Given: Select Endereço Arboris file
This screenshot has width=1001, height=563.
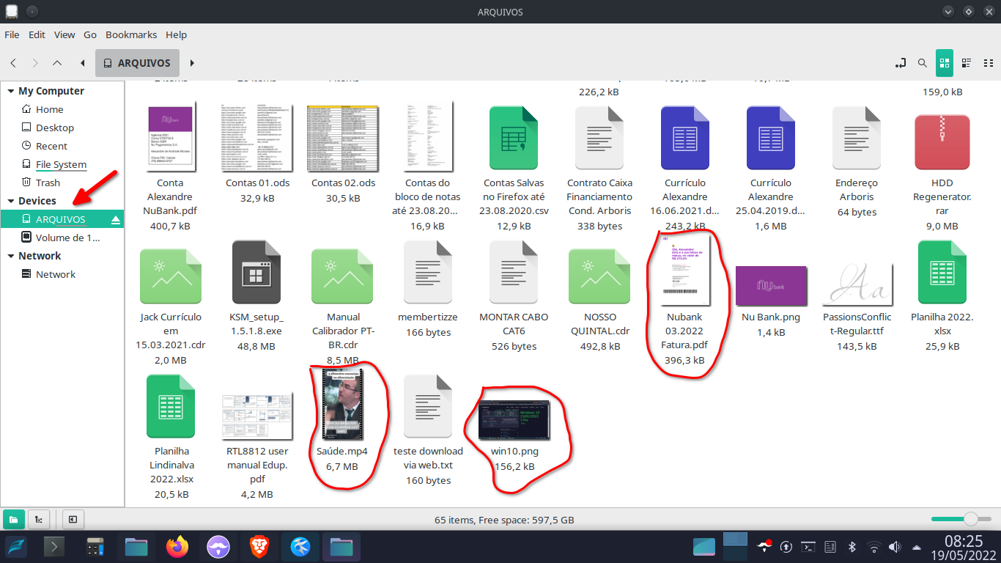Looking at the screenshot, I should click(857, 161).
